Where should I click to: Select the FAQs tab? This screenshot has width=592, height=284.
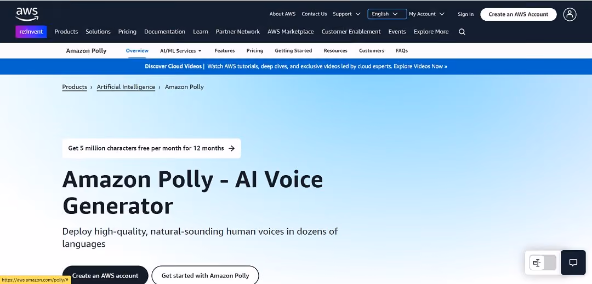click(x=402, y=50)
